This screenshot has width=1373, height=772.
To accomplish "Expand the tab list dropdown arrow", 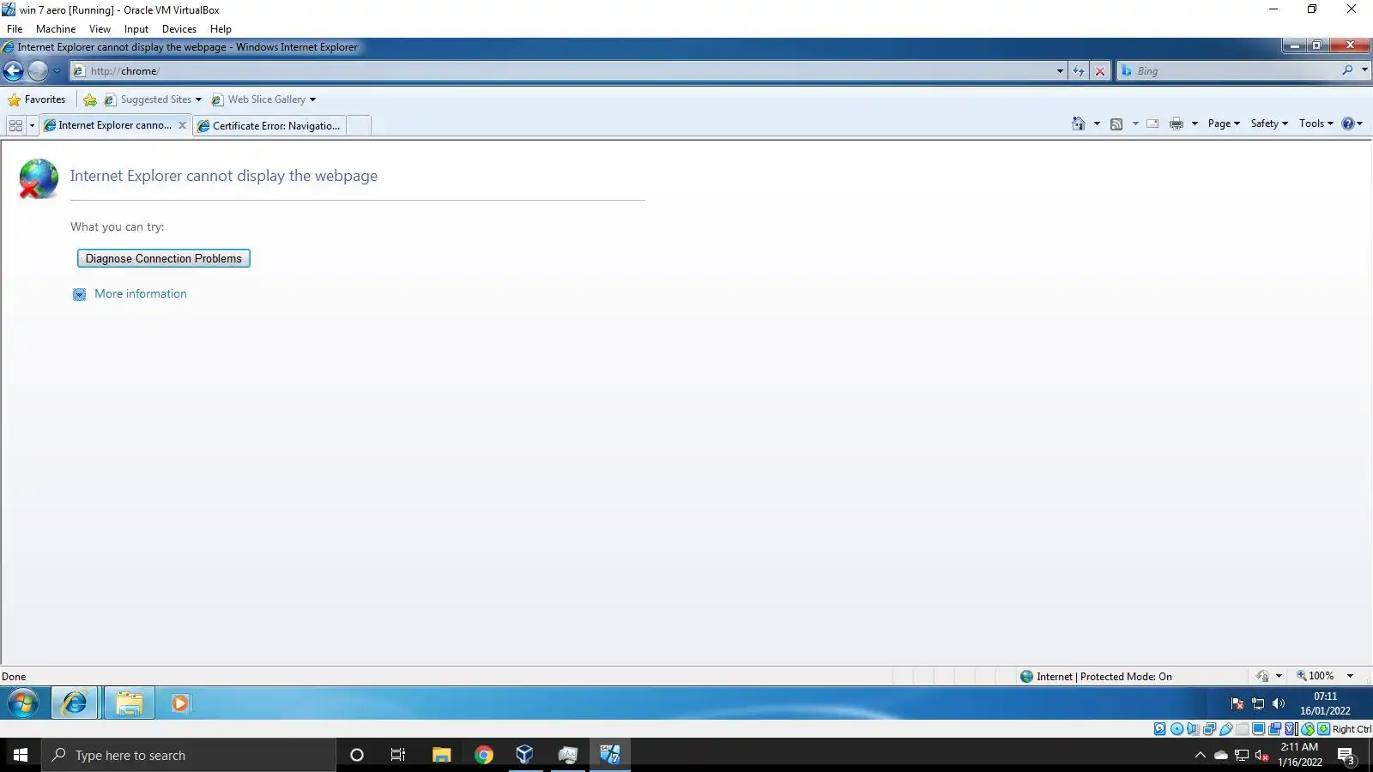I will (x=32, y=125).
